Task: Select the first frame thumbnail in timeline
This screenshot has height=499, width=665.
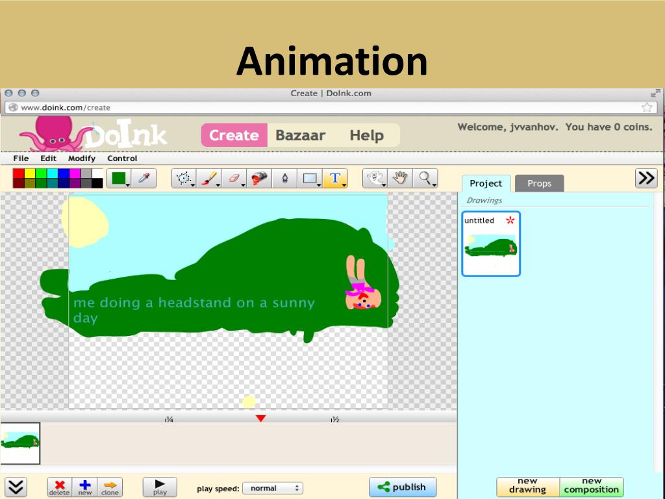Action: 20,443
